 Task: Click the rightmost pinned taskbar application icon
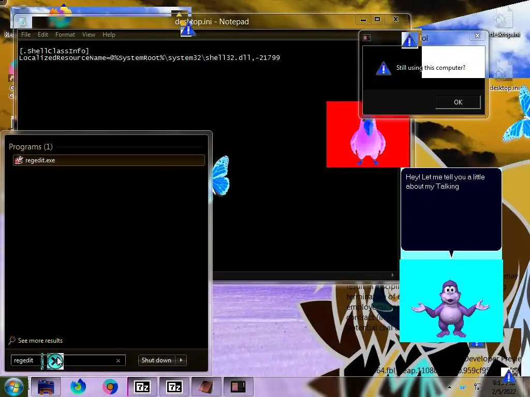[x=238, y=387]
